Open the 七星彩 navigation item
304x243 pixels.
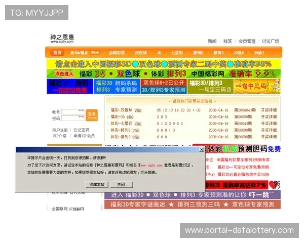click(177, 53)
